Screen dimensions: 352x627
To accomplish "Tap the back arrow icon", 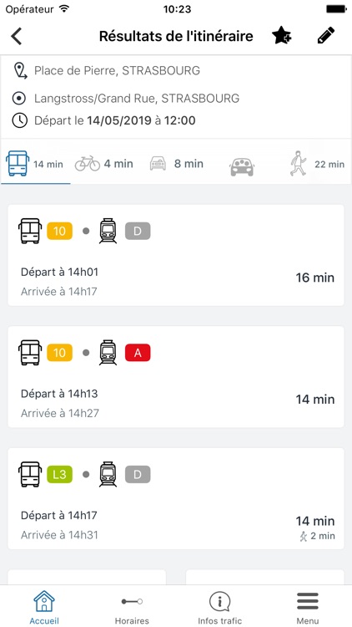I will click(x=16, y=37).
